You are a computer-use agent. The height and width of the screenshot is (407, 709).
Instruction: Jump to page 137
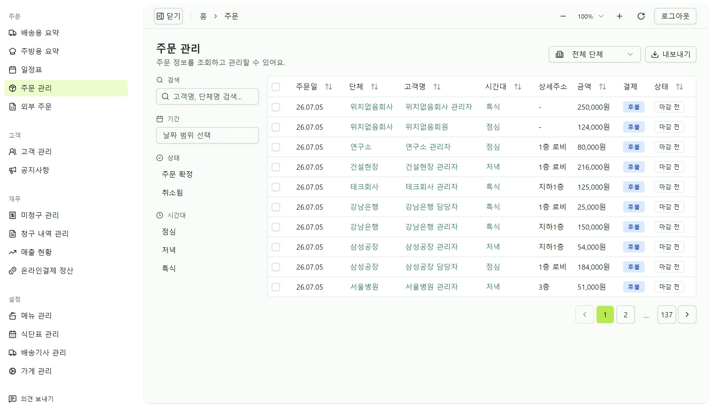pyautogui.click(x=666, y=315)
